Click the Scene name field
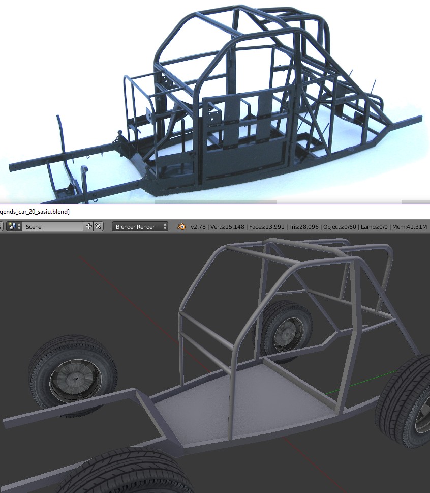Screen dimensions: 430x493 tap(53, 227)
